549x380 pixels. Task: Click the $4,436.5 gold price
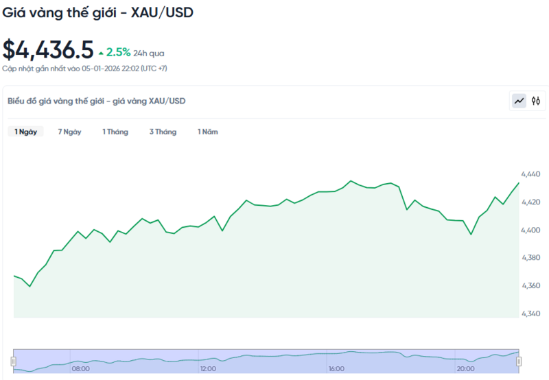[x=48, y=50]
